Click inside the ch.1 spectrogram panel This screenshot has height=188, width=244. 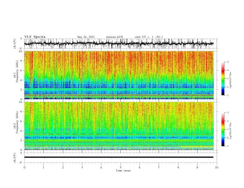click(119, 75)
